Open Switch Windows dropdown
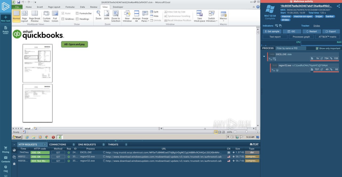Viewport: 342px width, 177px height. (212, 16)
